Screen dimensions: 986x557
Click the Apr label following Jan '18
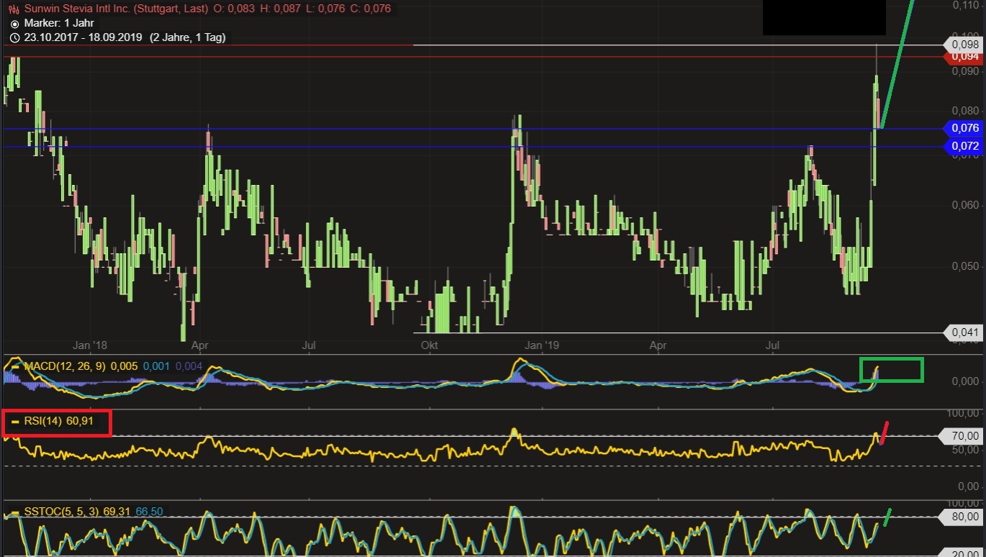pyautogui.click(x=200, y=345)
